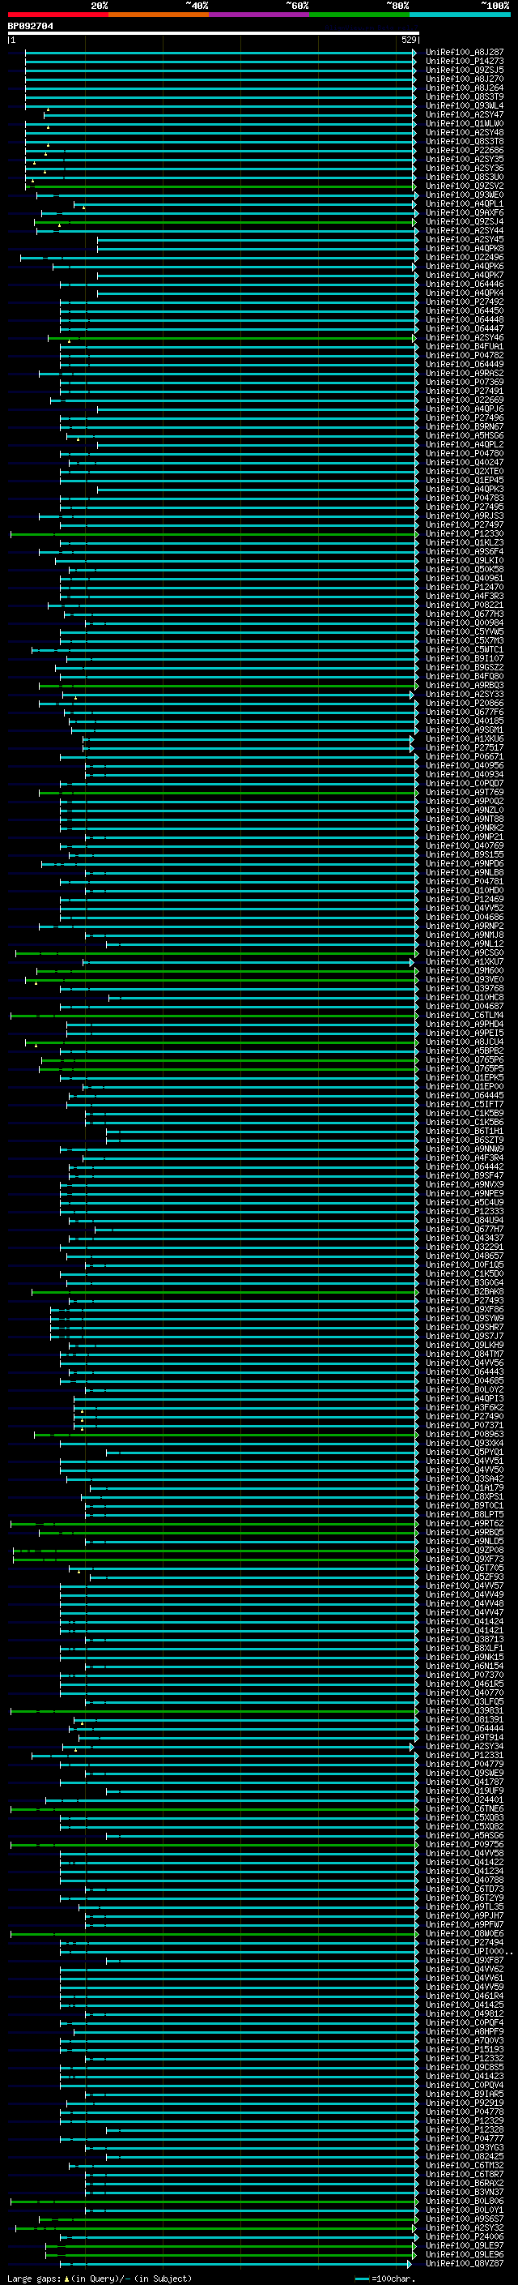Image resolution: width=518 pixels, height=2285 pixels.
Task: Select the UniRef100_P27492 label
Action: (x=465, y=302)
